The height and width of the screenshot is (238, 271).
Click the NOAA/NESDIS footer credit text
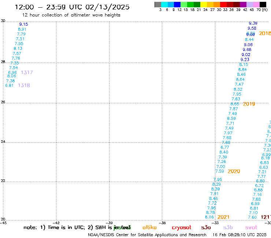pyautogui.click(x=147, y=235)
